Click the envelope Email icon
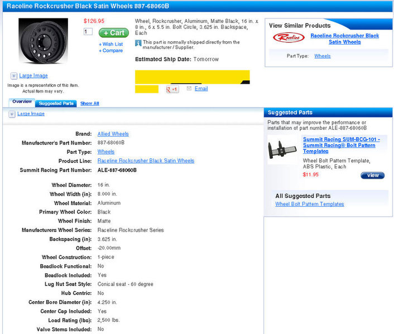 [x=189, y=89]
